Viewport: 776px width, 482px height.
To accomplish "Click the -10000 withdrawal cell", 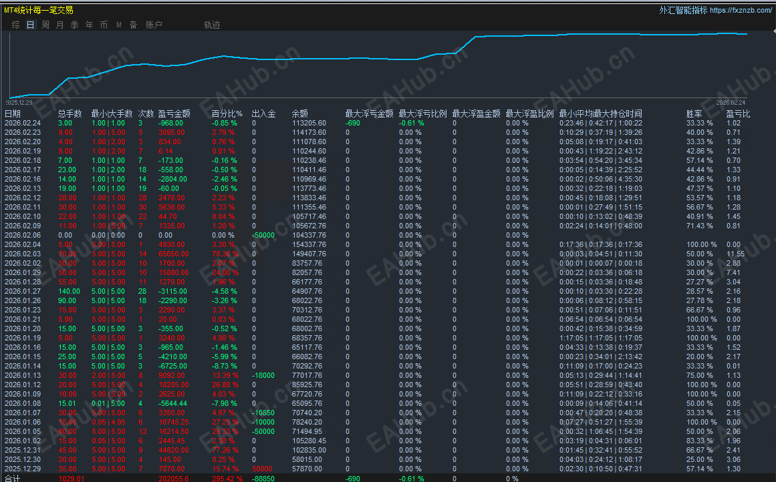I will (263, 422).
